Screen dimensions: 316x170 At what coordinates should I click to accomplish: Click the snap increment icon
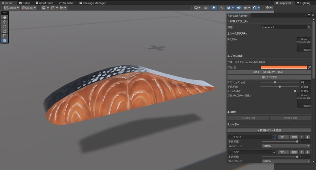pyautogui.click(x=62, y=8)
